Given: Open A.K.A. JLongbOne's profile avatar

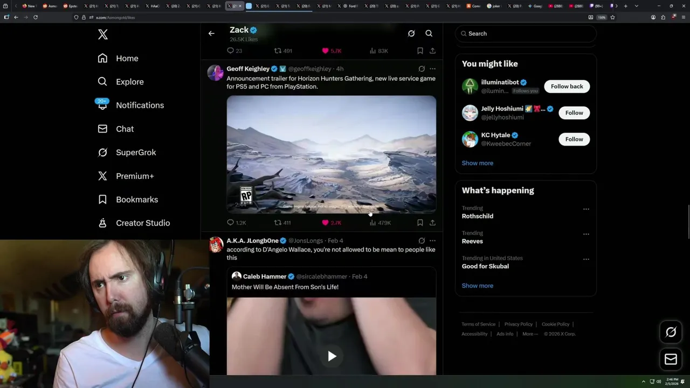Looking at the screenshot, I should 216,244.
